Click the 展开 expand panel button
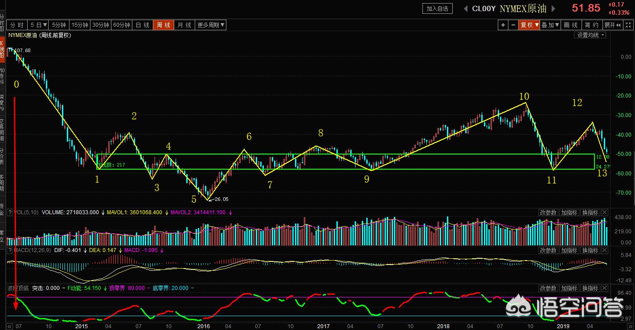 coord(614,25)
